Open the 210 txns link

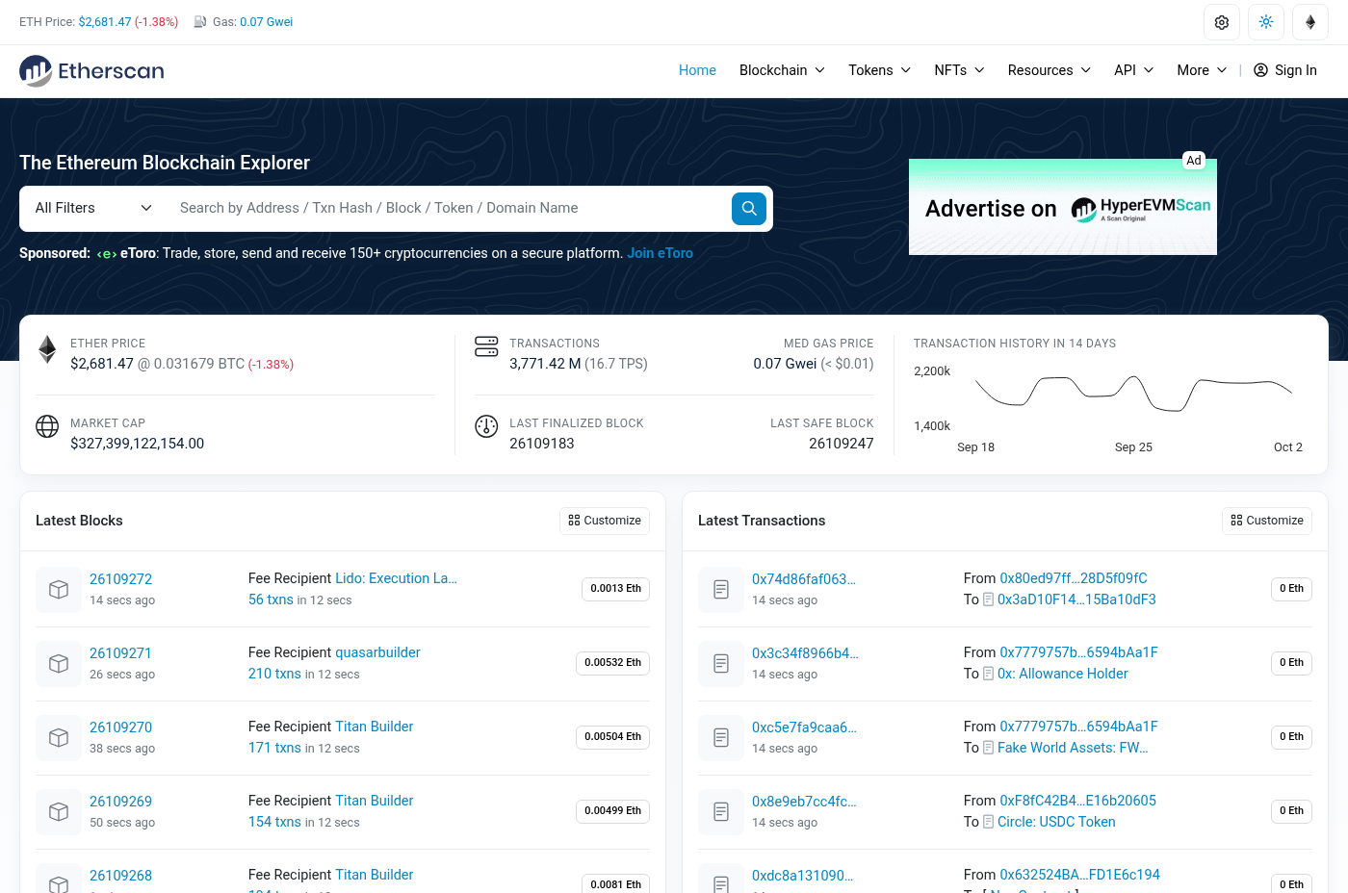[274, 674]
